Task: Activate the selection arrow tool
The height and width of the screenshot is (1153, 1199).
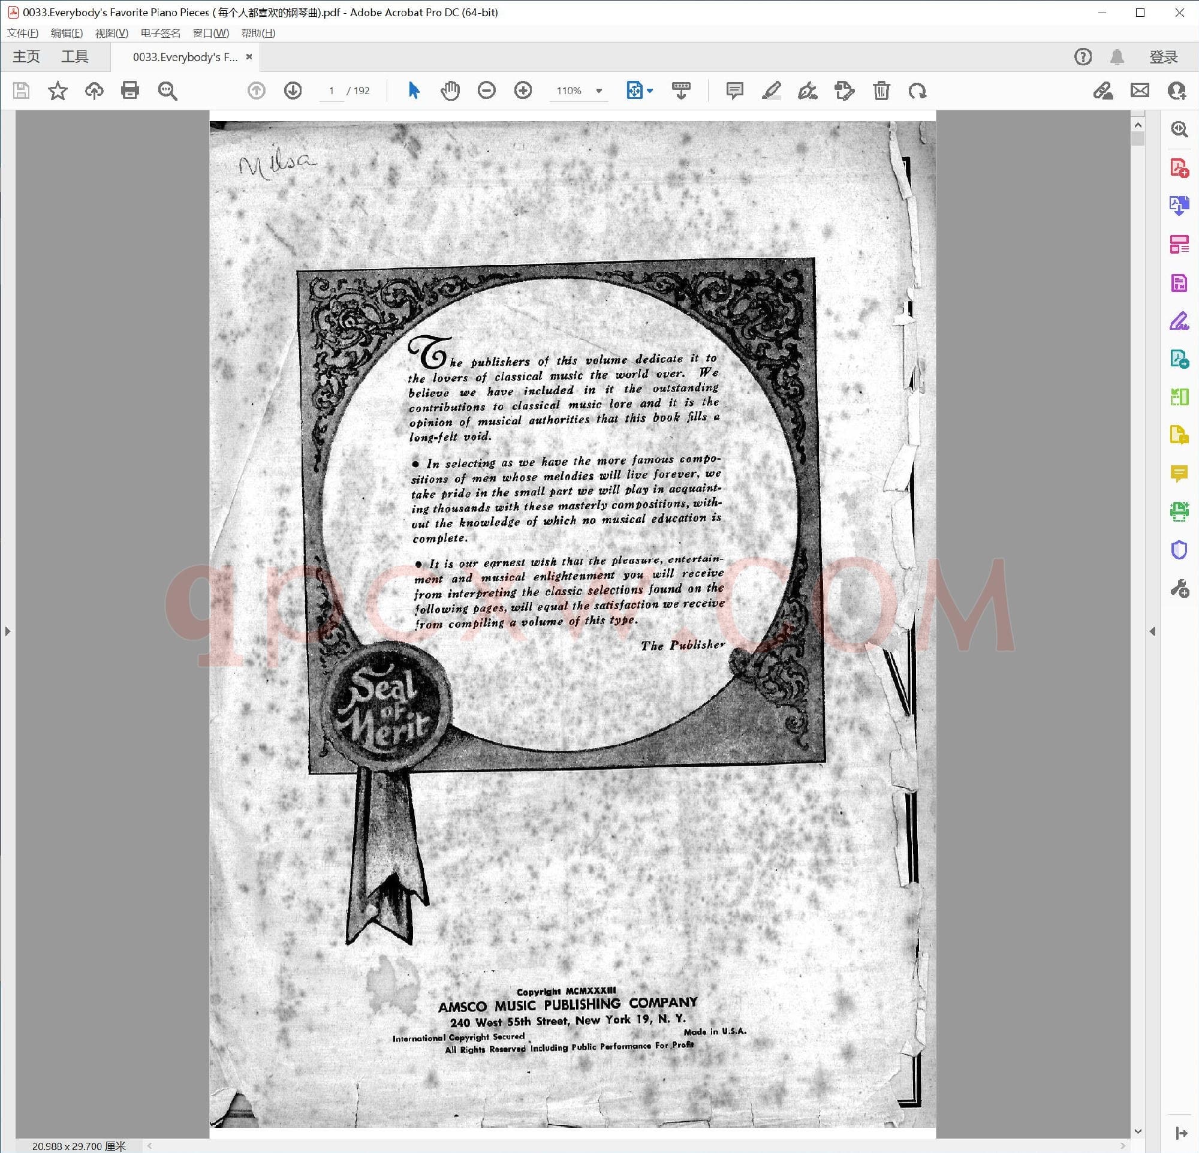Action: 414,91
